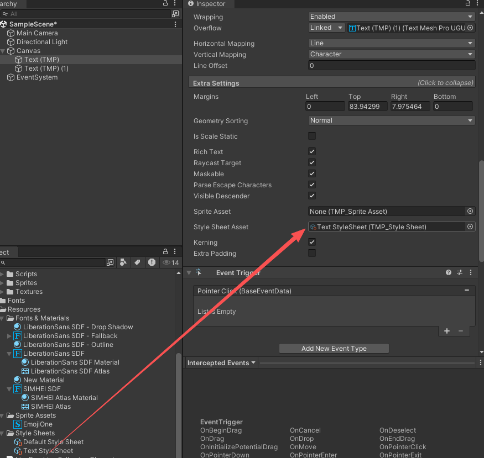Open Geometry Sorting dropdown
This screenshot has width=484, height=458.
392,120
